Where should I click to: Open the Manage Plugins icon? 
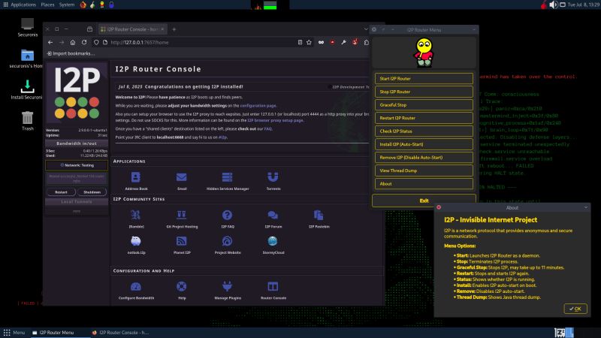click(228, 286)
